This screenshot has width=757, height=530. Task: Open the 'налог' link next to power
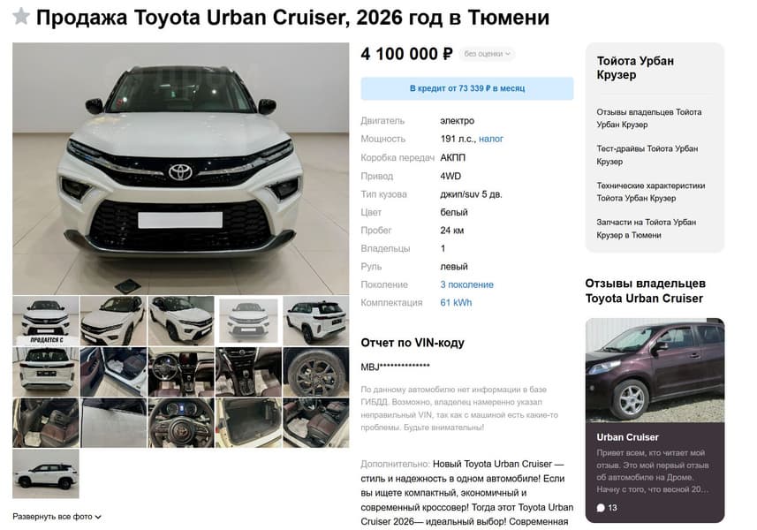(491, 139)
